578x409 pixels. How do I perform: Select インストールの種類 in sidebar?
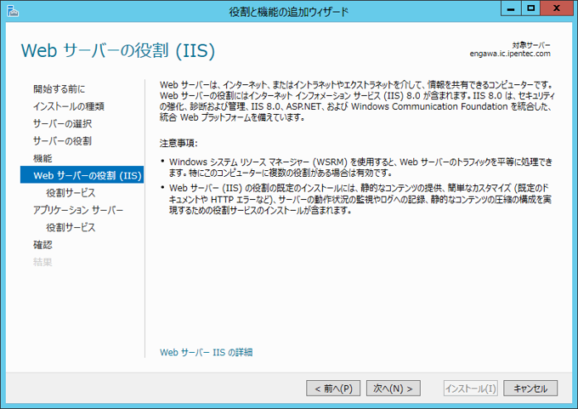coord(69,106)
